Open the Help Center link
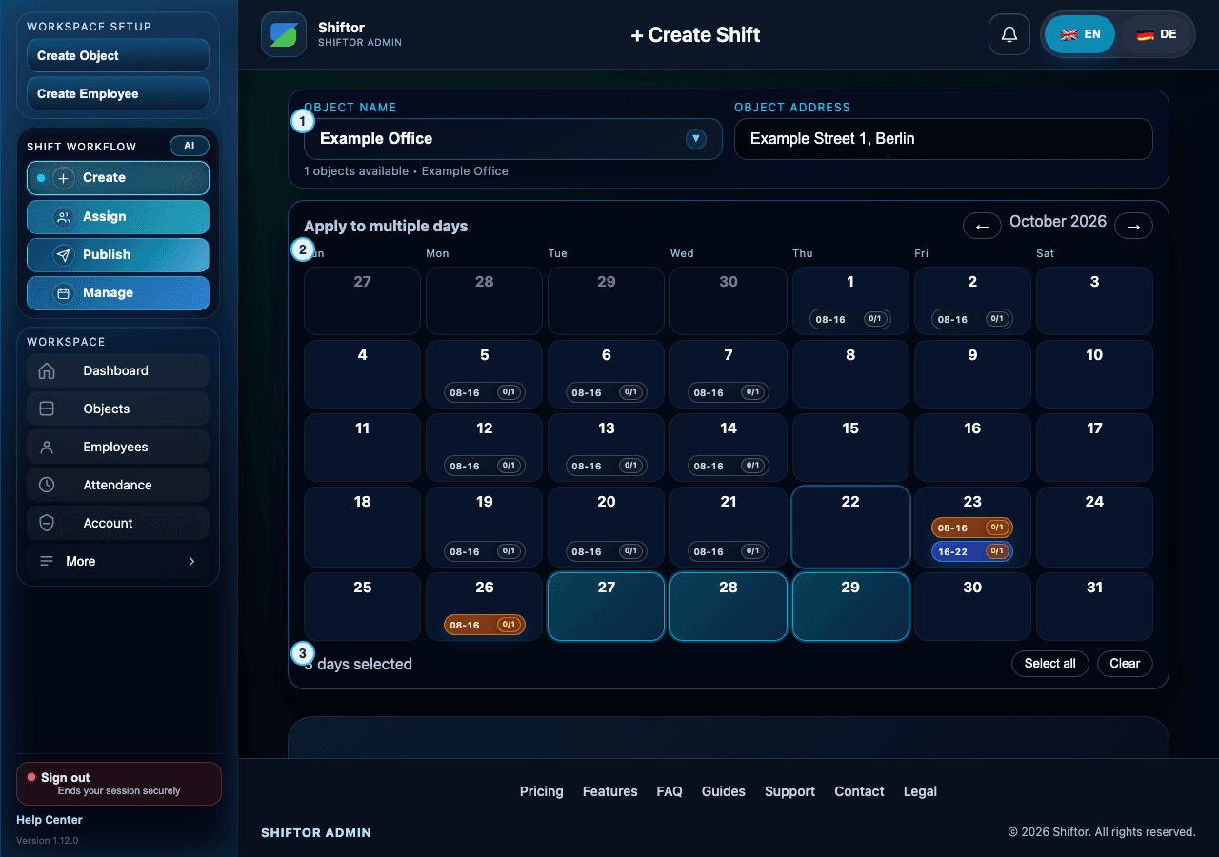The image size is (1219, 857). [x=50, y=820]
